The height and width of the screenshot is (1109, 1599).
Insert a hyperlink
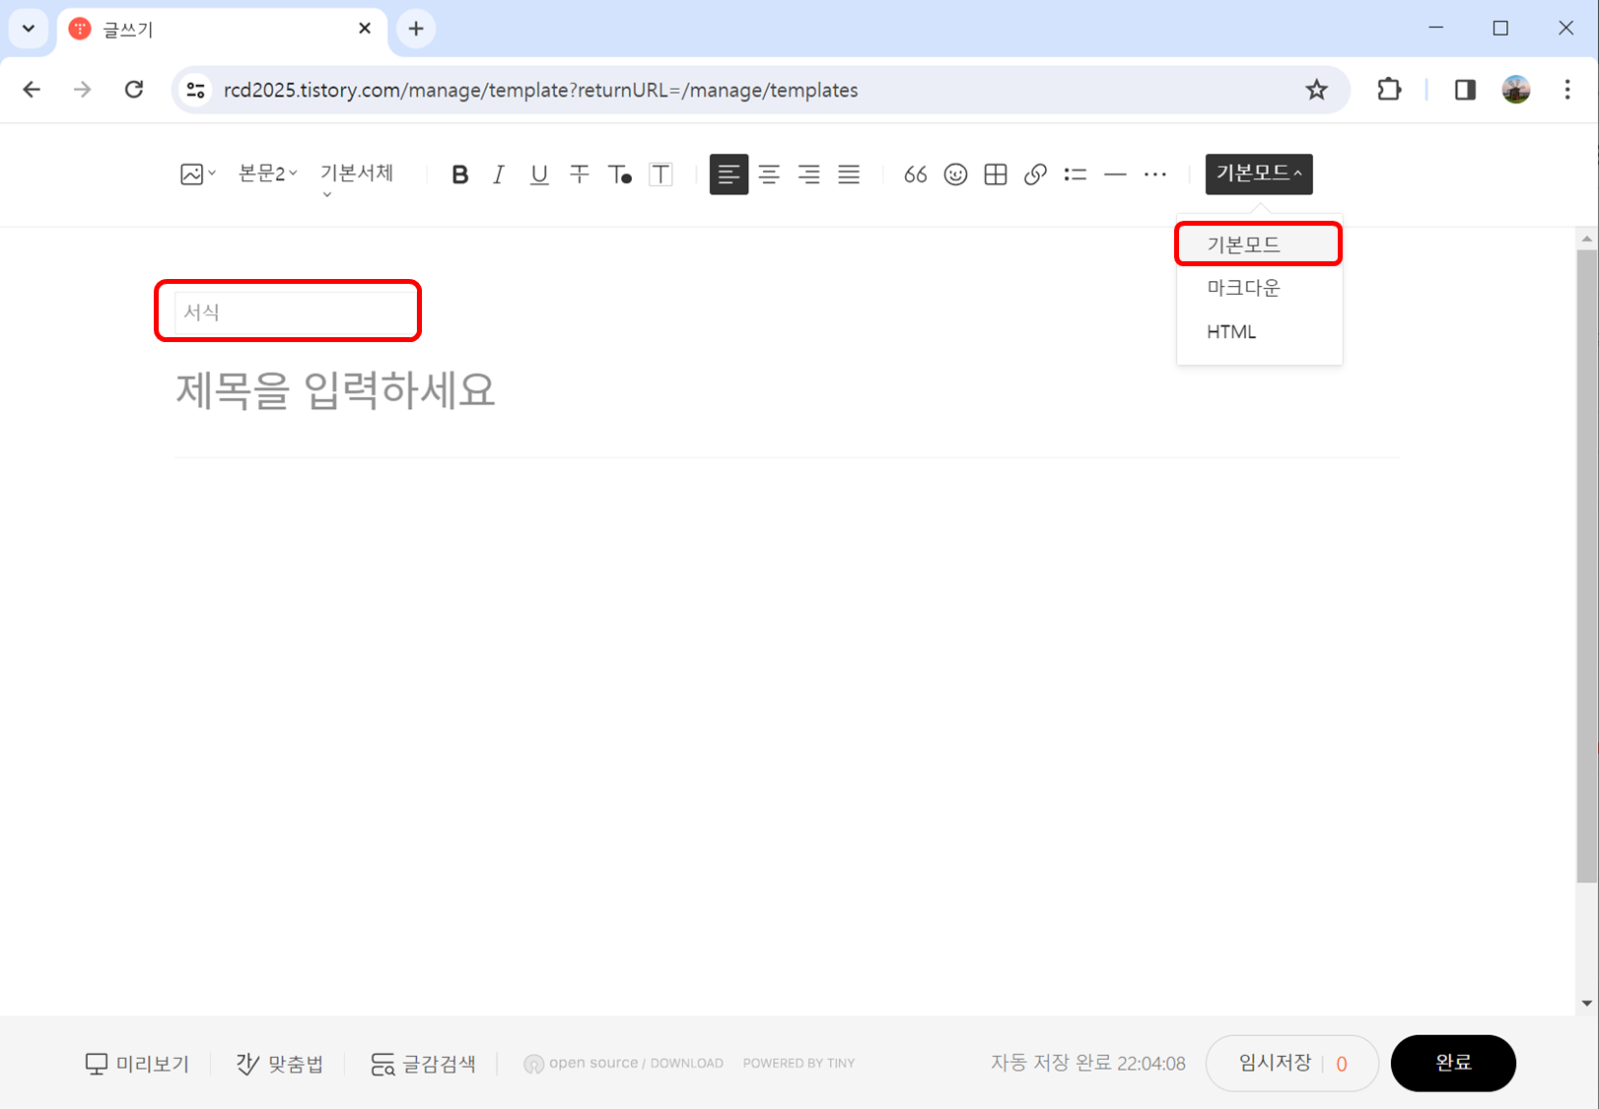coord(1035,174)
